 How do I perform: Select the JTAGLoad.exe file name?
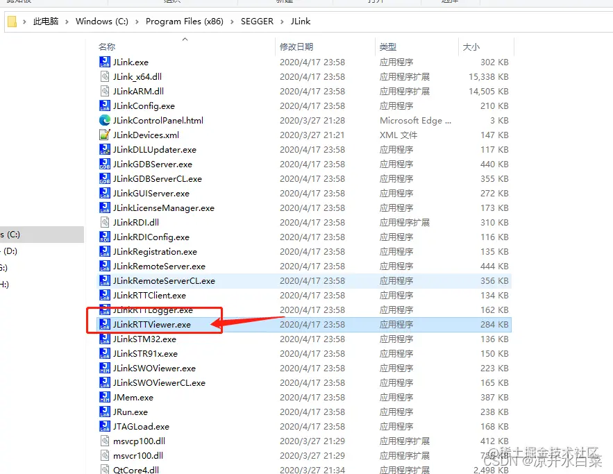[x=141, y=427]
